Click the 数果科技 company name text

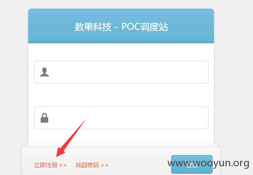(x=93, y=27)
